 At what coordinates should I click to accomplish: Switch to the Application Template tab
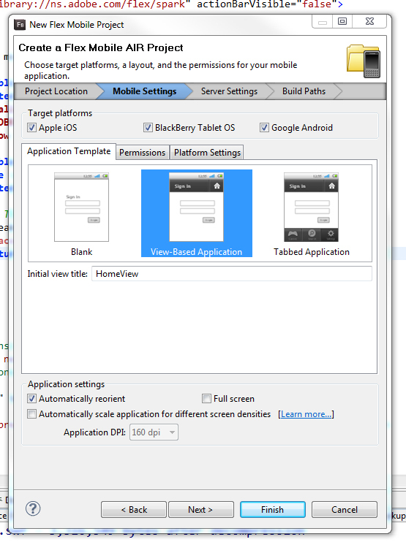[x=69, y=151]
